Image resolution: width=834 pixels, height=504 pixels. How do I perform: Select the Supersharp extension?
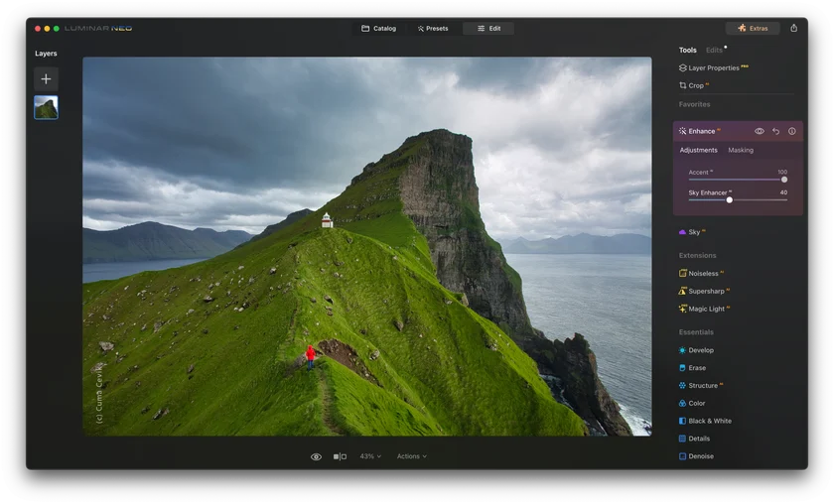tap(706, 291)
